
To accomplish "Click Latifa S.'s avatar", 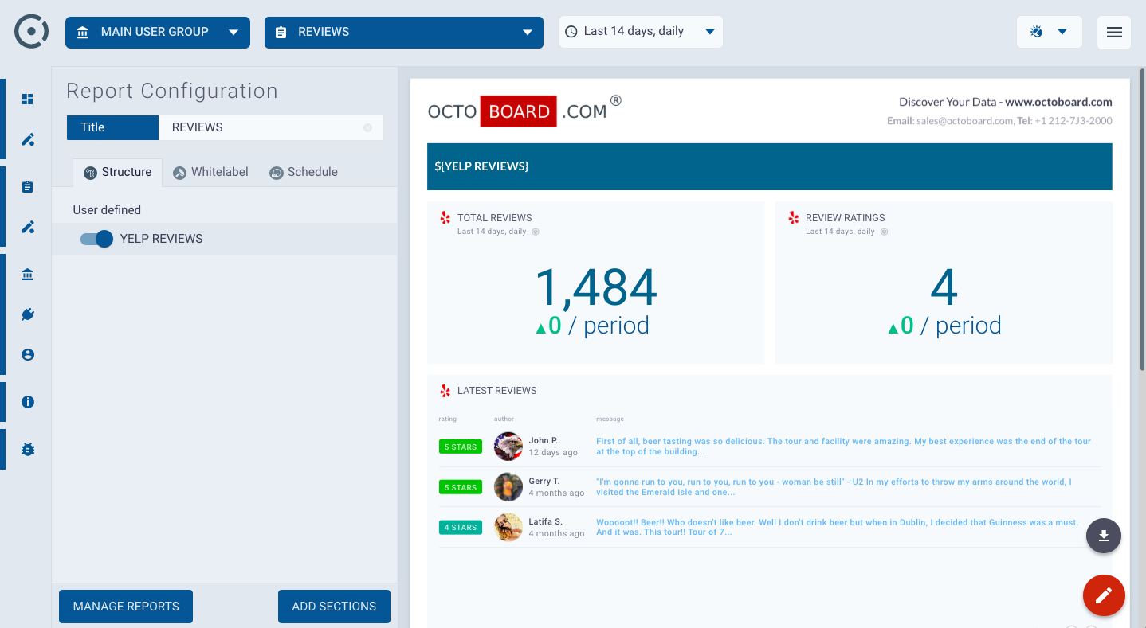I will (x=508, y=527).
